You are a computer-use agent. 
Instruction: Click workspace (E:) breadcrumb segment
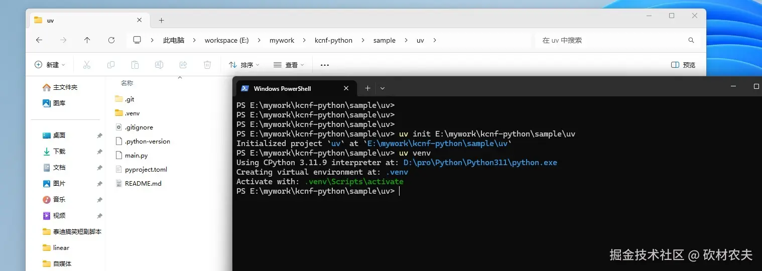coord(226,40)
